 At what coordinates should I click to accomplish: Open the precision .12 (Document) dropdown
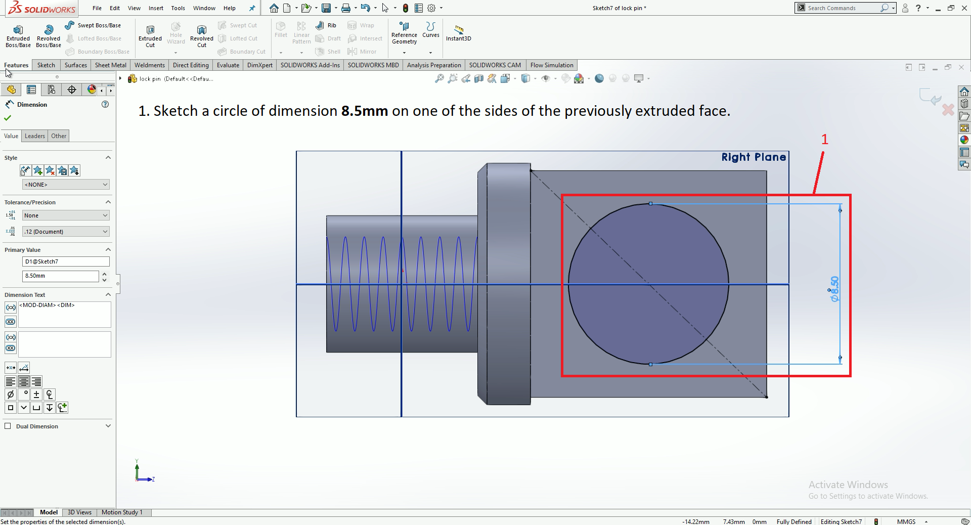pos(66,232)
